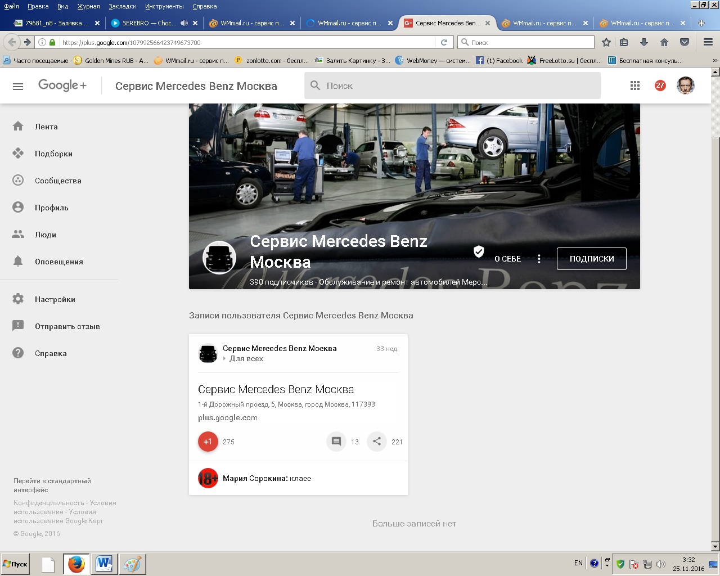Viewport: 720px width, 576px height.
Task: Switch the EN keyboard language indicator
Action: 578,563
